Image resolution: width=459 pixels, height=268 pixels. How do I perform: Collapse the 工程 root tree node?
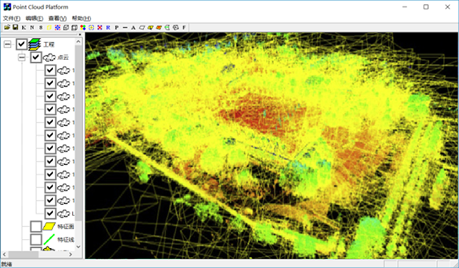[8, 45]
